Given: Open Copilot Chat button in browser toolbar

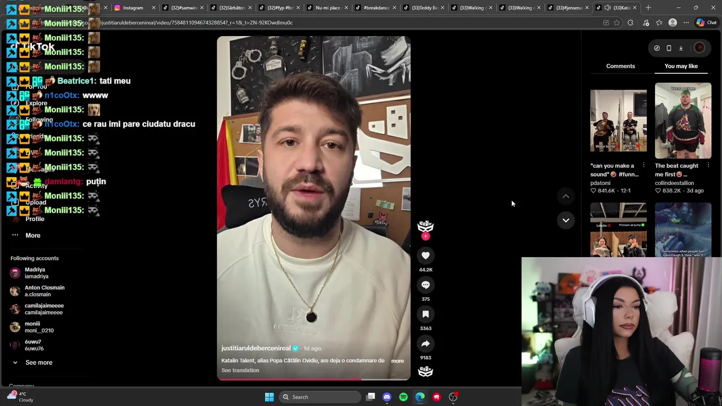Looking at the screenshot, I should click(x=706, y=23).
